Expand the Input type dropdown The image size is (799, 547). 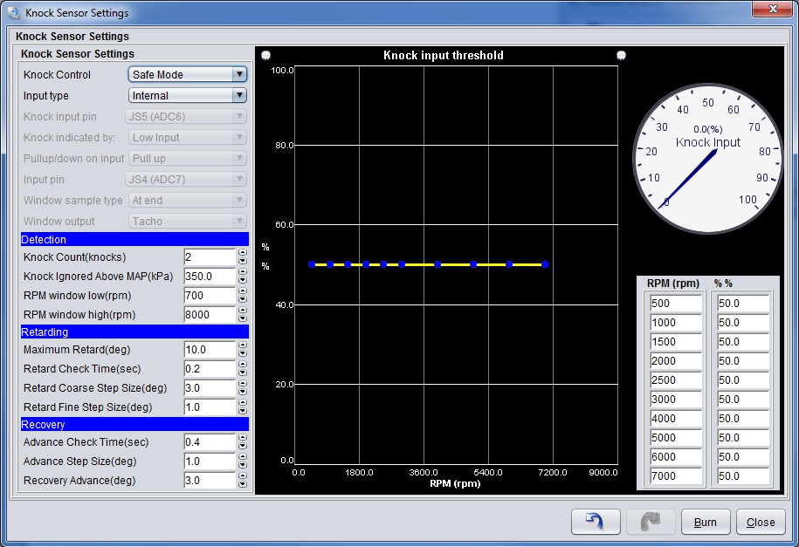[187, 96]
